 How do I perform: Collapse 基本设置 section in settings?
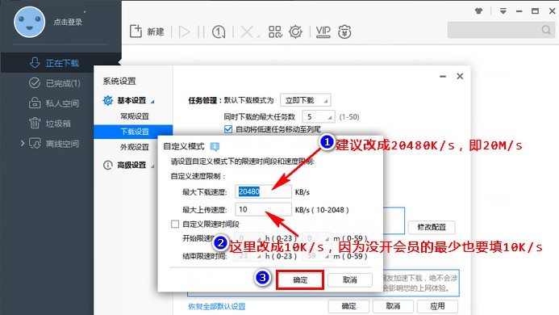(x=152, y=102)
